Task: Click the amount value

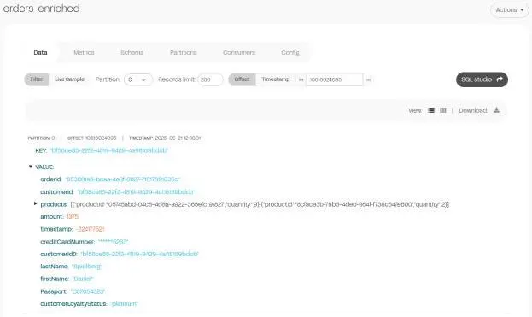Action: 73,216
